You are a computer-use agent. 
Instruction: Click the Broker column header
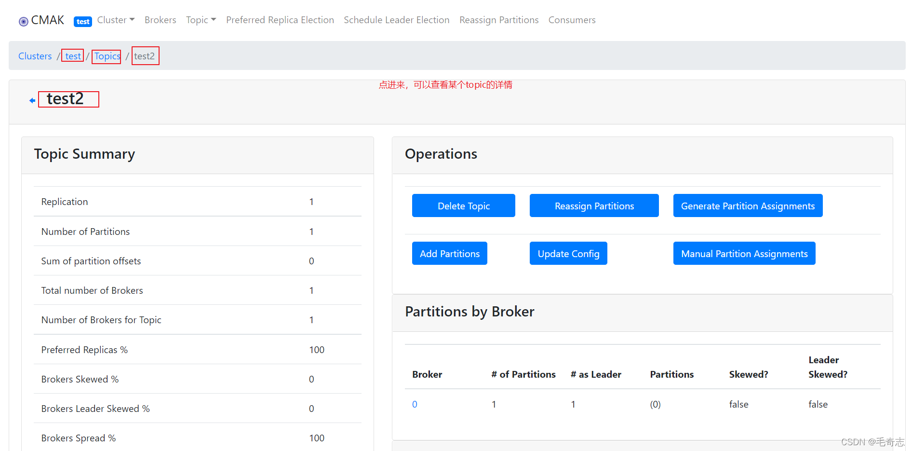pyautogui.click(x=427, y=374)
